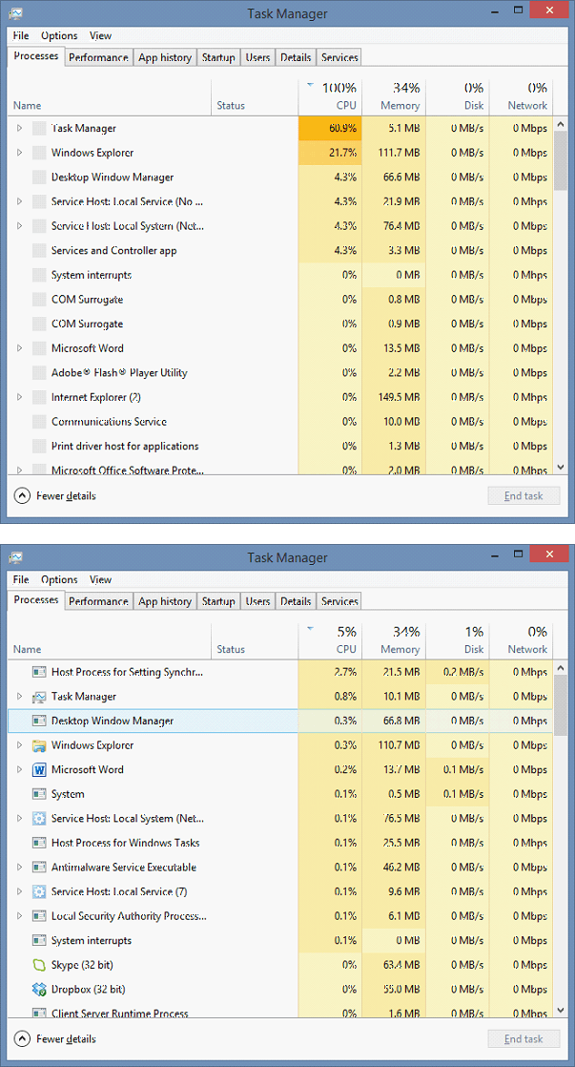Switch to the Performance tab

(98, 56)
